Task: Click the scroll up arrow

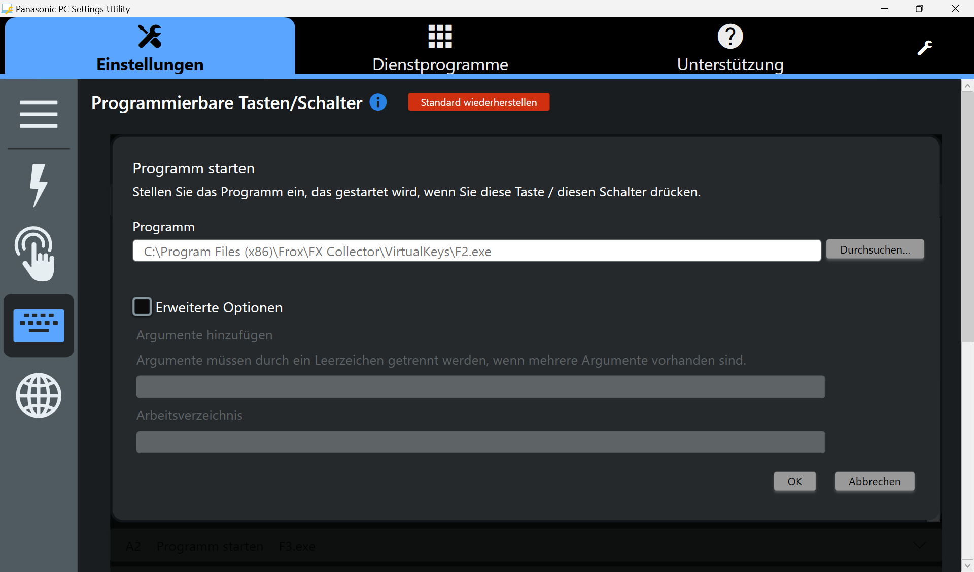Action: pyautogui.click(x=967, y=86)
